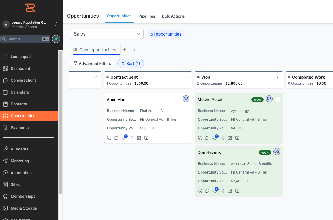The image size is (333, 220).
Task: Open Memberships in the sidebar
Action: tap(29, 196)
